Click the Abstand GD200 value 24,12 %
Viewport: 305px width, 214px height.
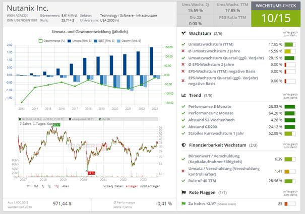275,127
